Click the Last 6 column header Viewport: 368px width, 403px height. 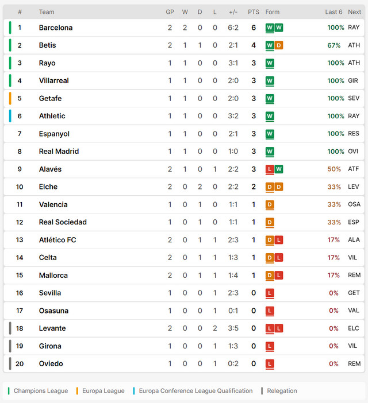click(x=333, y=12)
